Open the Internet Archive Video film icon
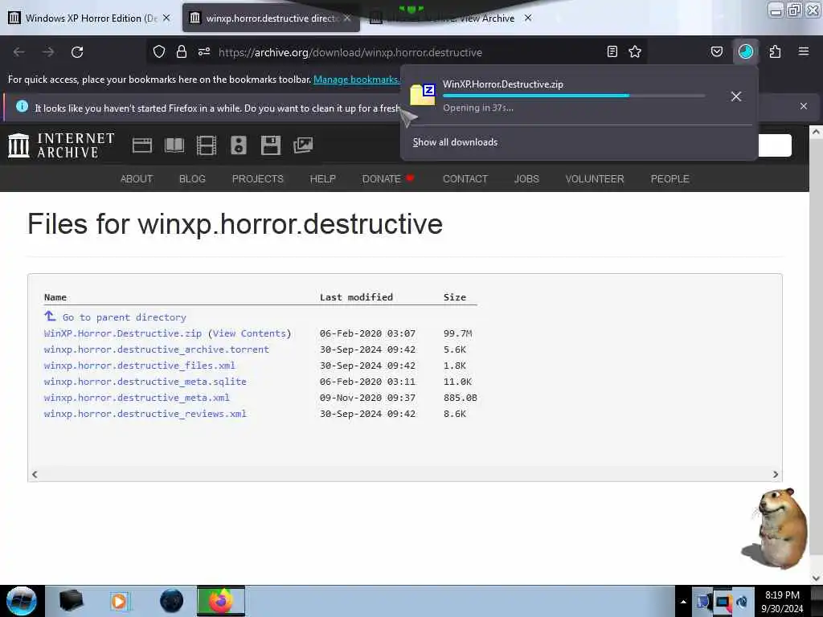 (x=207, y=145)
